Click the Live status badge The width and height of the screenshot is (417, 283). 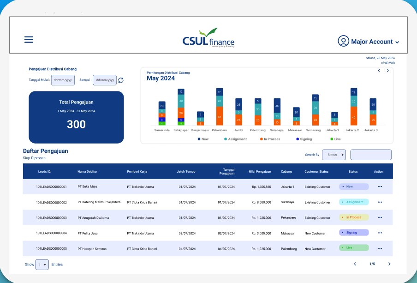[x=354, y=247]
